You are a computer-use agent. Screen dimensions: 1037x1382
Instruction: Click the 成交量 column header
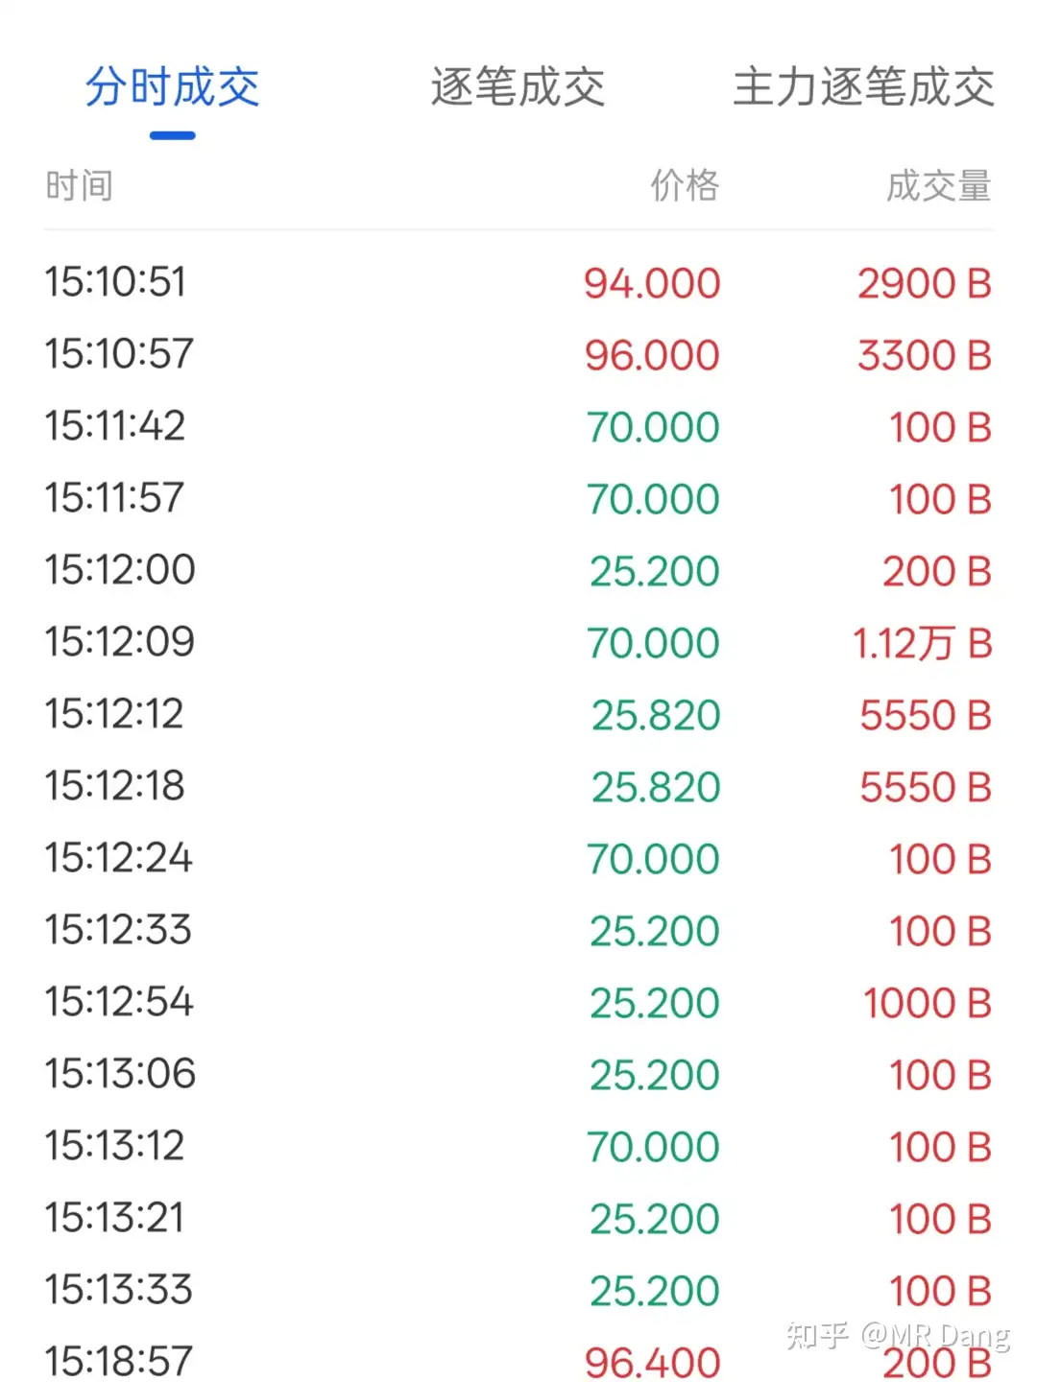938,185
